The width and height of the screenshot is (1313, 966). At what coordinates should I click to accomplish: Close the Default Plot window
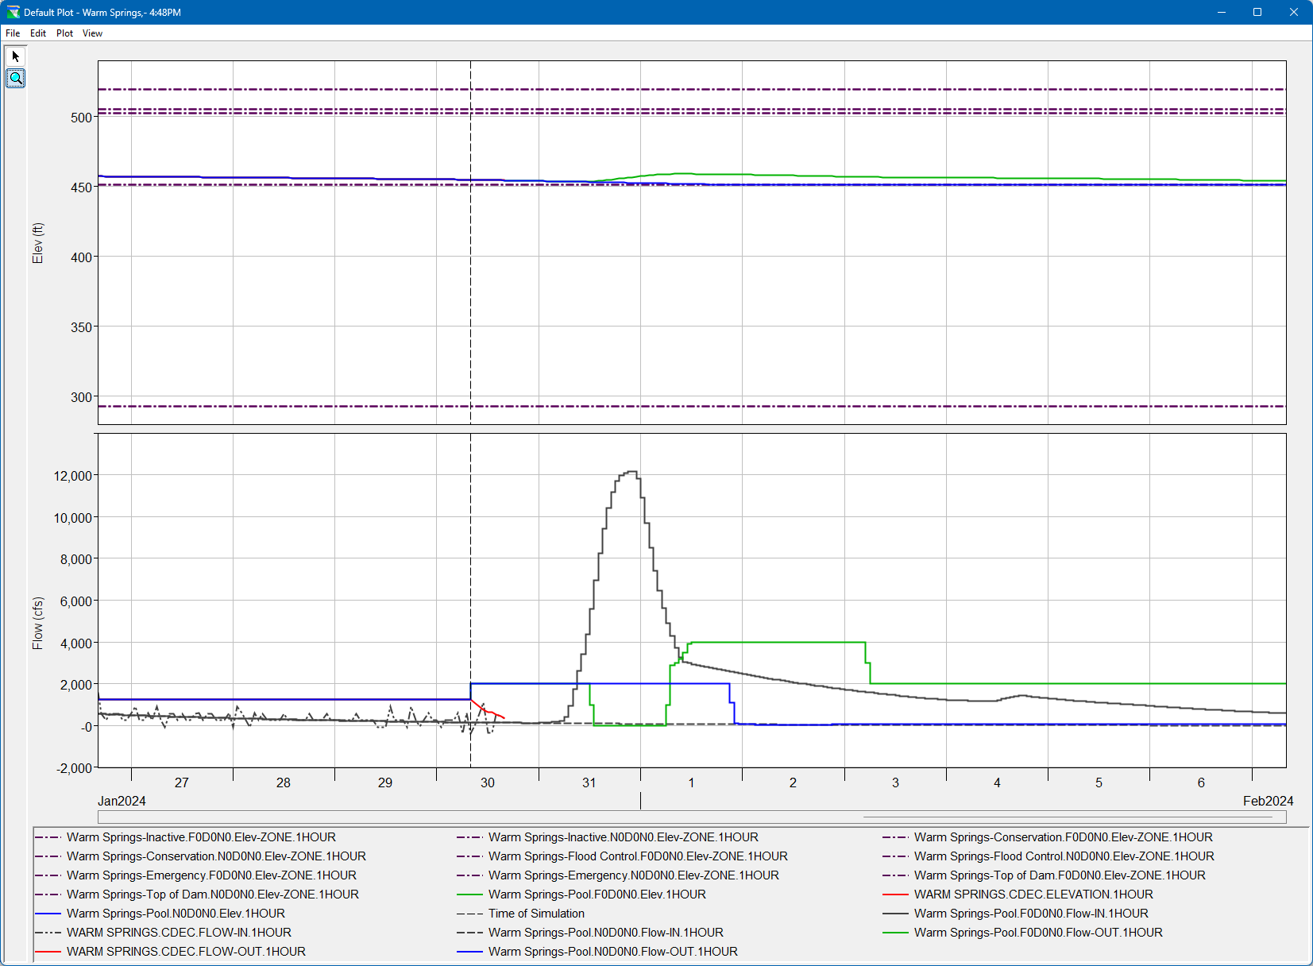[x=1294, y=12]
